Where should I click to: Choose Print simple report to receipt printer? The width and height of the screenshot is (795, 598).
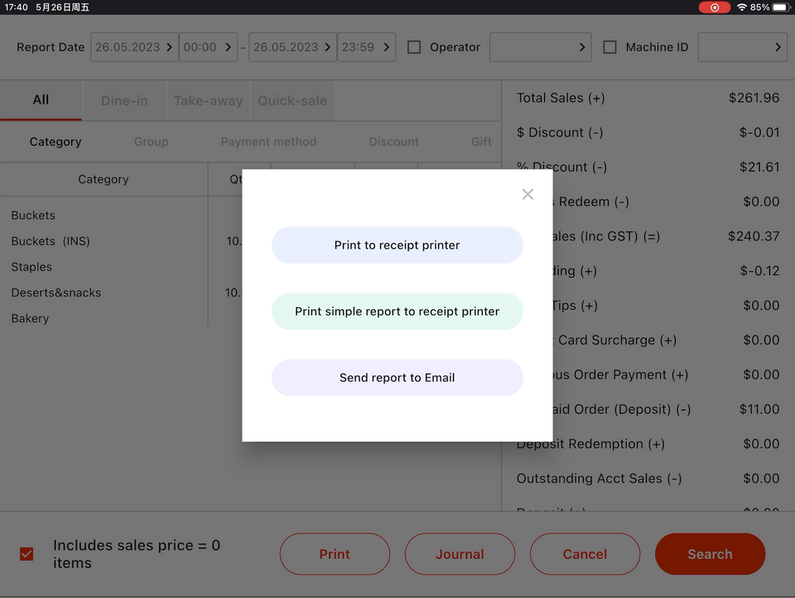coord(397,311)
